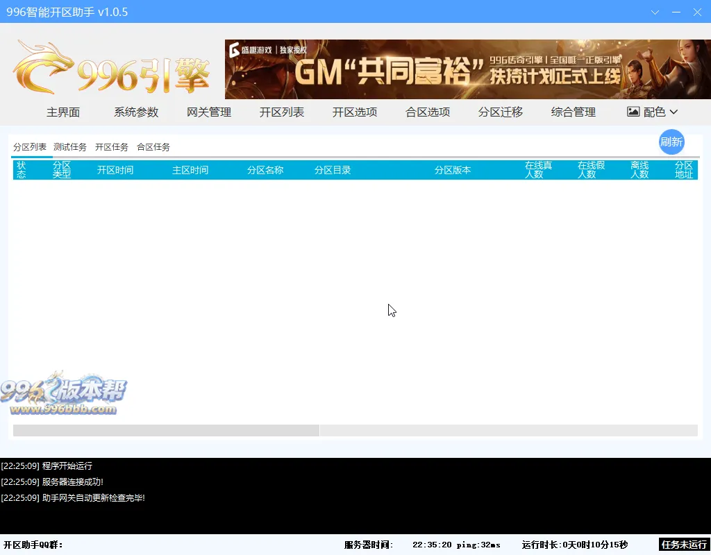
Task: Open 开区选项 settings
Action: 355,112
